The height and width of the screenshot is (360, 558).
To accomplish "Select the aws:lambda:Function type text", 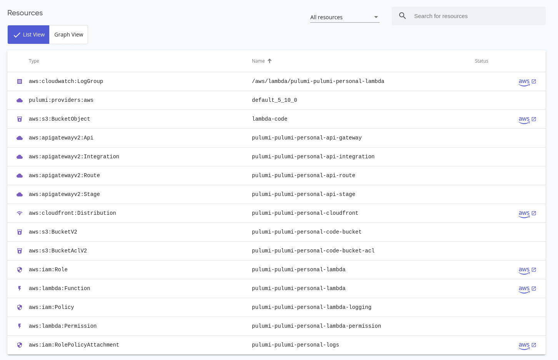I will tap(59, 289).
